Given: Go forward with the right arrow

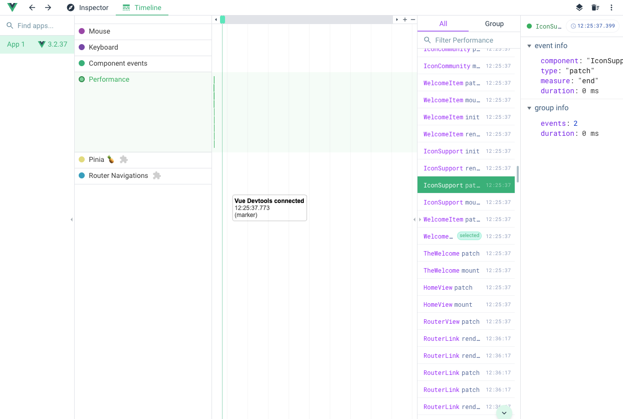Looking at the screenshot, I should [48, 8].
